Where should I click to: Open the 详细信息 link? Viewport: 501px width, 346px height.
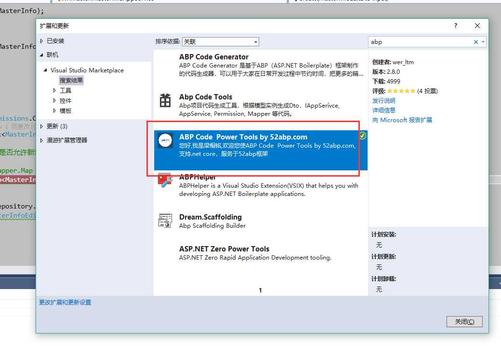click(384, 110)
